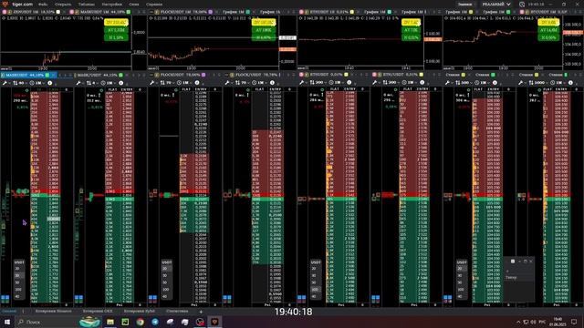584x328 pixels.
Task: Open the Файл menu
Action: [x=43, y=4]
